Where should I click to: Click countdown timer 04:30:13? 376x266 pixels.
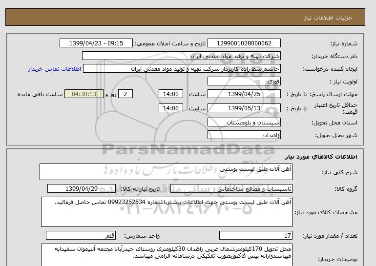click(x=84, y=94)
